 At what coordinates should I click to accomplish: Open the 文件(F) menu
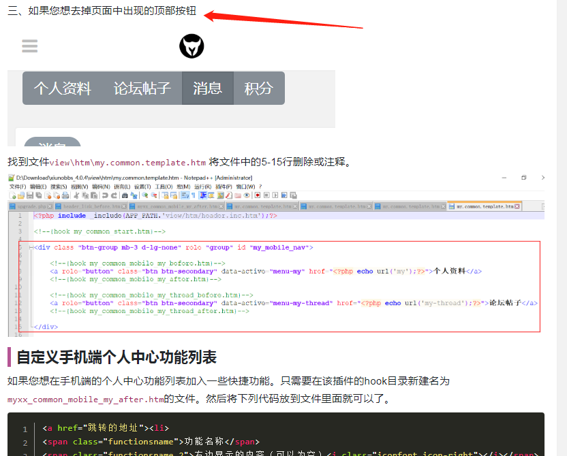[18, 186]
